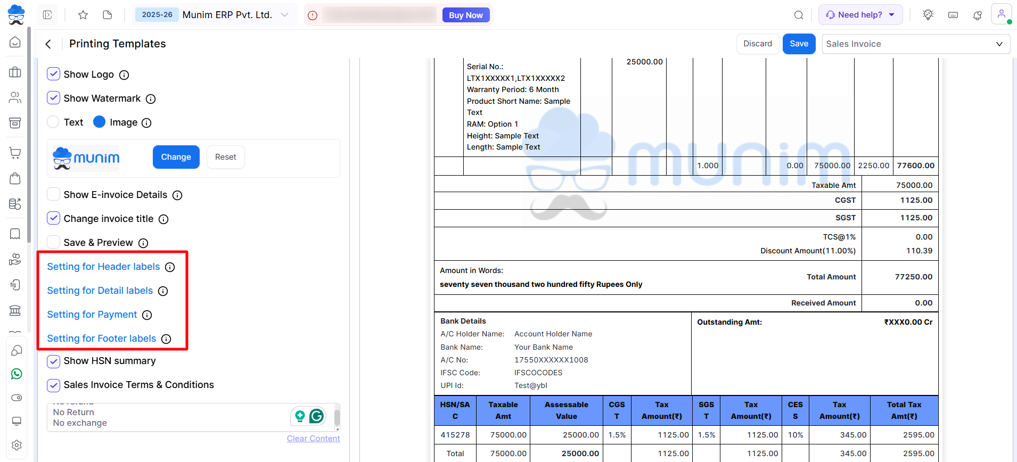Enable Show E-invoice Details checkbox
Viewport: 1017px width, 462px height.
click(x=54, y=194)
